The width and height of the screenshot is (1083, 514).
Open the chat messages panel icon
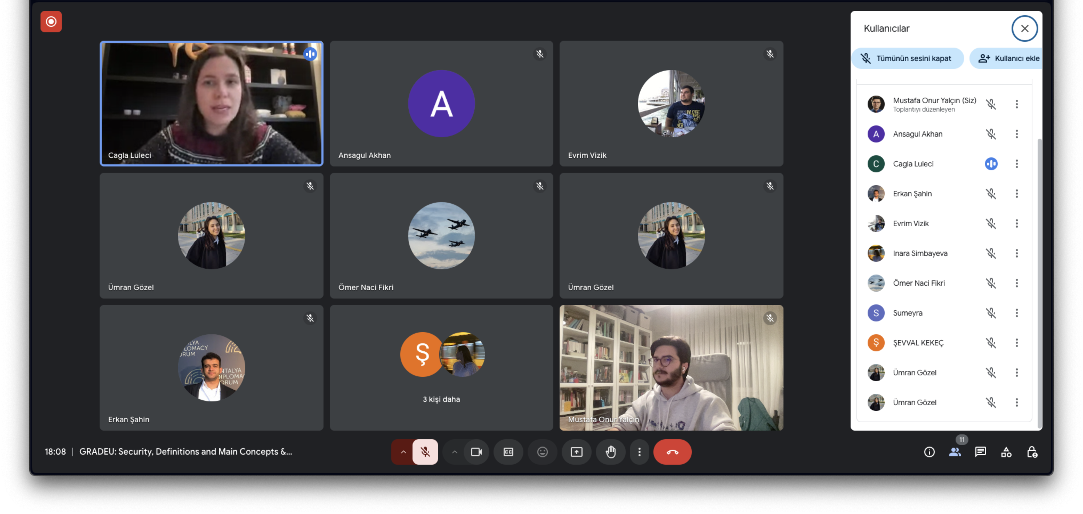pyautogui.click(x=980, y=452)
